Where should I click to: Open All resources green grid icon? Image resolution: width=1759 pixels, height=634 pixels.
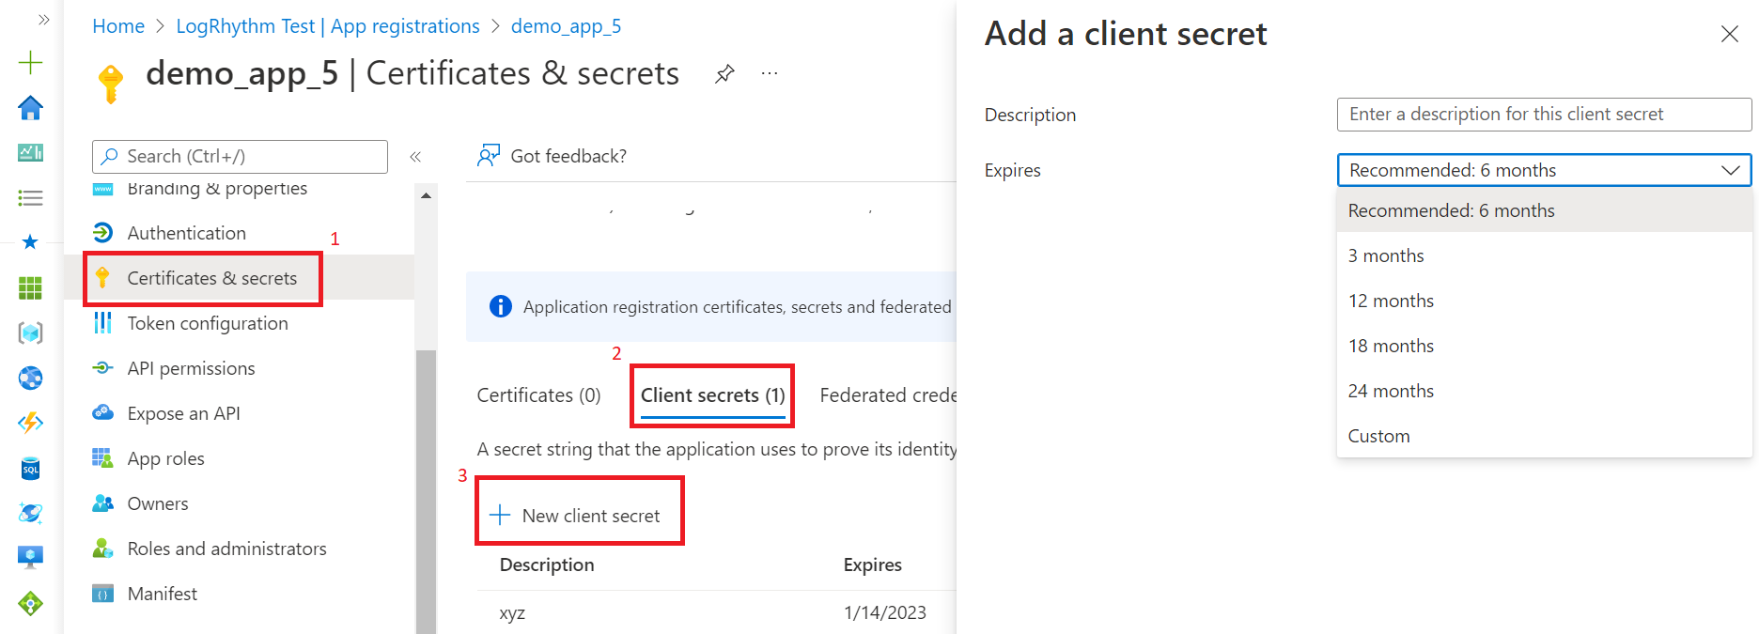tap(30, 287)
